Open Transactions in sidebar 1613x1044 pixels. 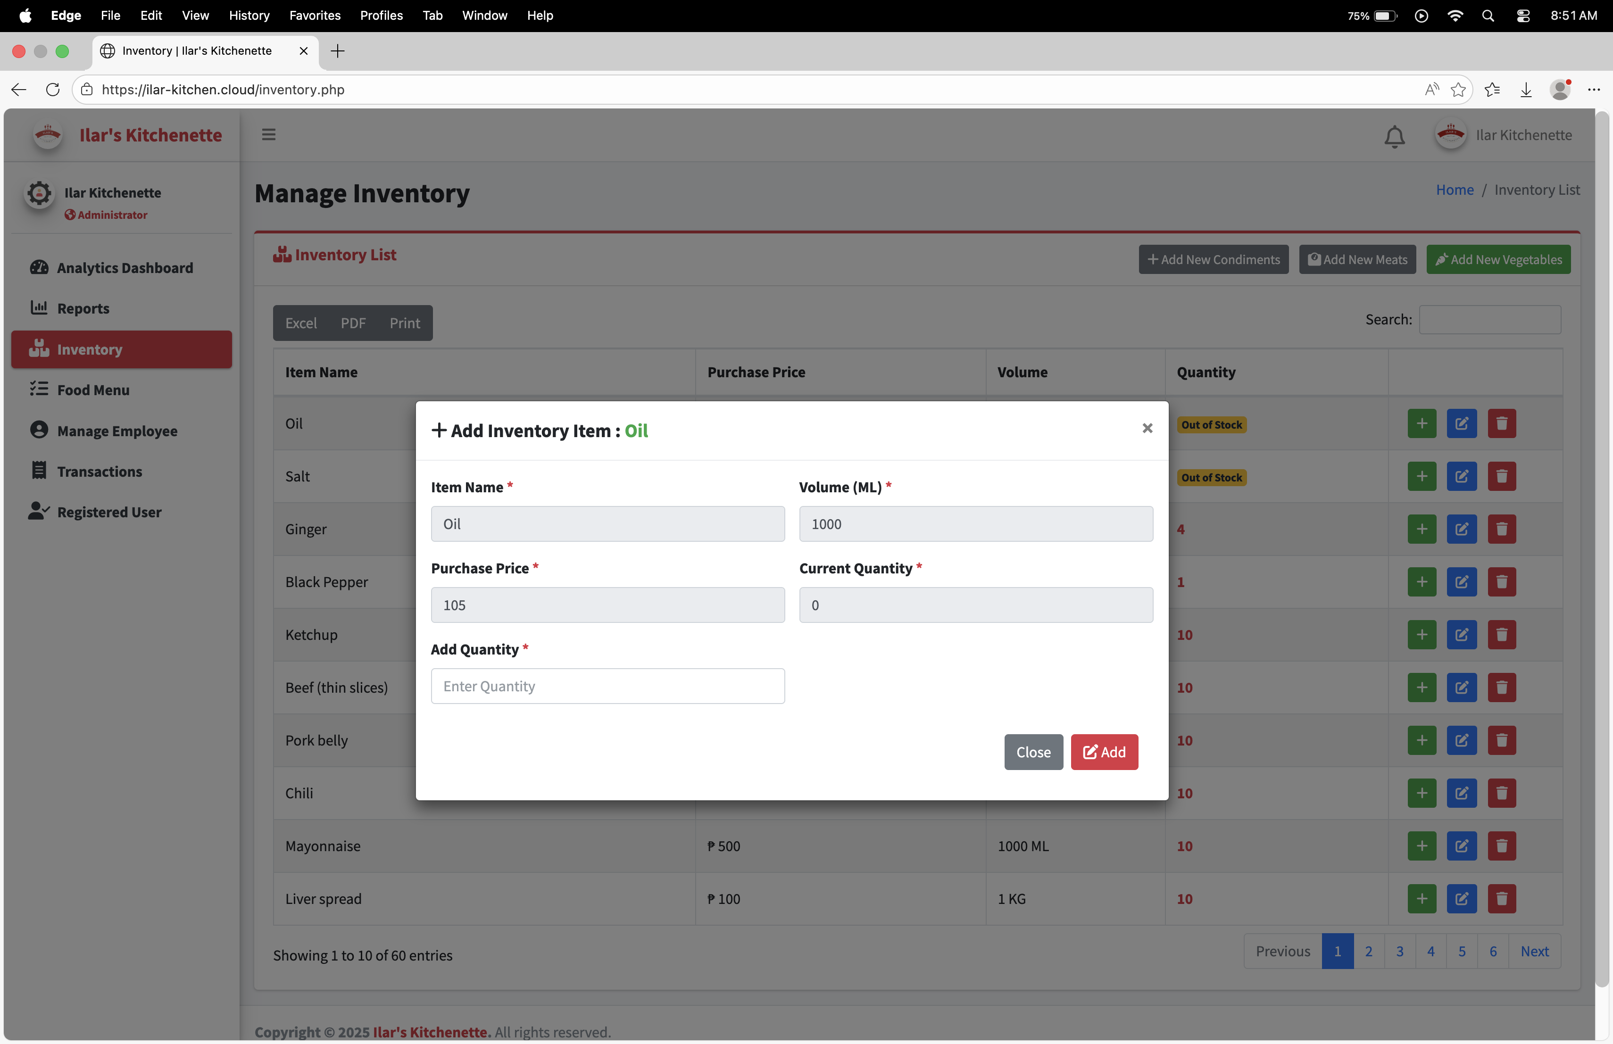(x=100, y=472)
